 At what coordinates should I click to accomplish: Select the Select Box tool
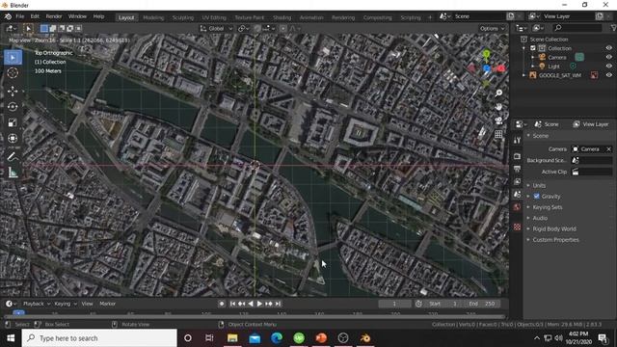coord(13,58)
